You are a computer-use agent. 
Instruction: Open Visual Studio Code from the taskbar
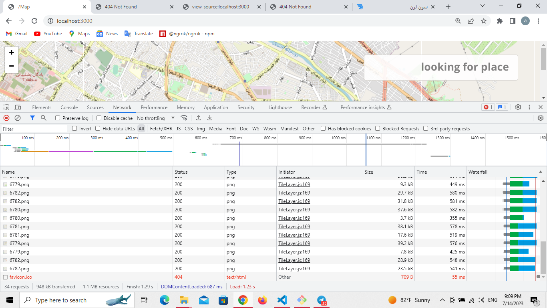pyautogui.click(x=282, y=300)
